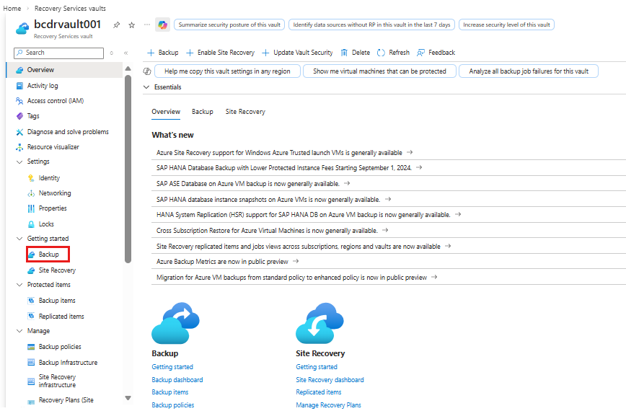Image resolution: width=626 pixels, height=411 pixels.
Task: Open the Site Recovery dashboard link
Action: [x=330, y=380]
